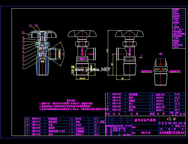188x144 pixels.
Task: Click part balloon number 11
Action: 30,25
